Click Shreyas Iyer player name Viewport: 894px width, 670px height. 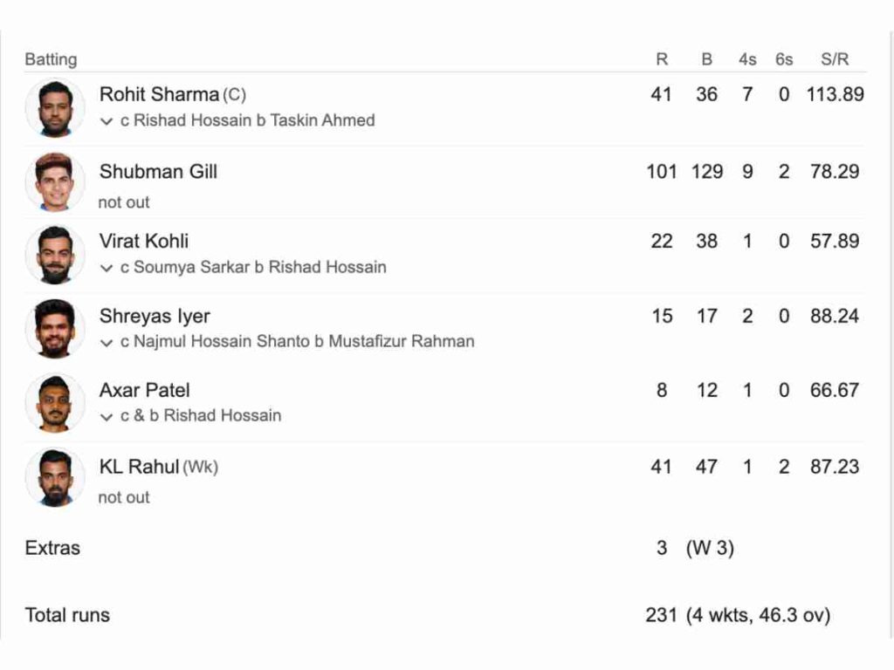[155, 316]
